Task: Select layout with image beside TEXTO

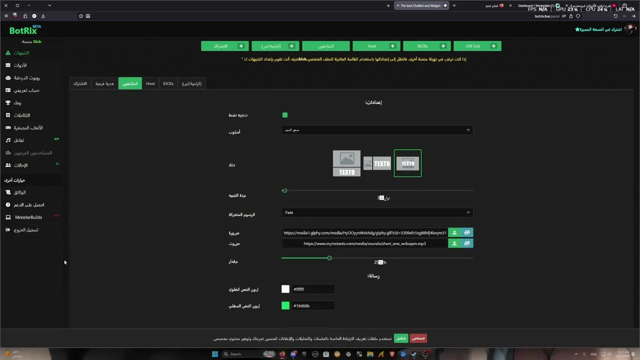Action: pos(377,163)
